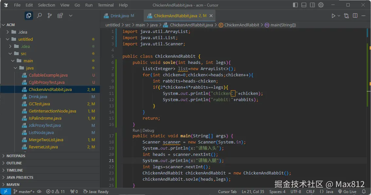Click the notifications bell in the status bar
371x195 pixels.
[364, 191]
